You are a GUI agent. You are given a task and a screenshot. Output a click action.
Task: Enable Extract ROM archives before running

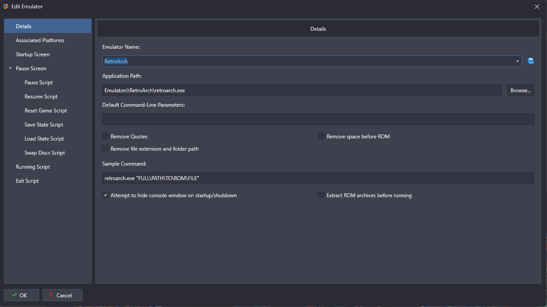click(x=321, y=195)
